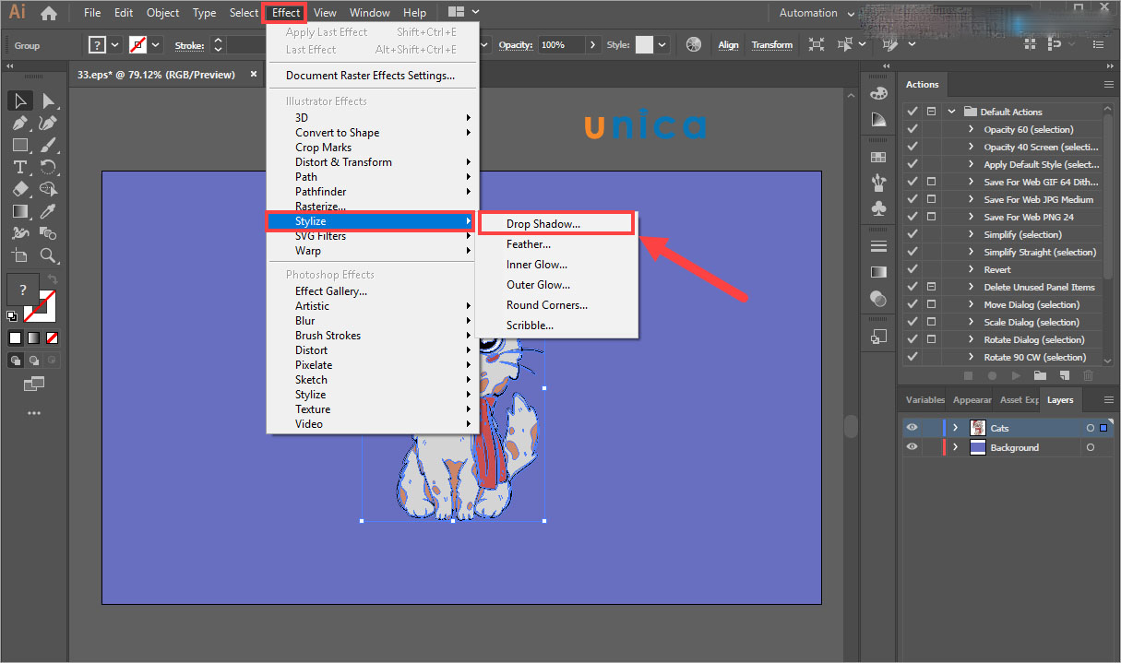The height and width of the screenshot is (663, 1121).
Task: Click the Align button in control bar
Action: point(728,44)
